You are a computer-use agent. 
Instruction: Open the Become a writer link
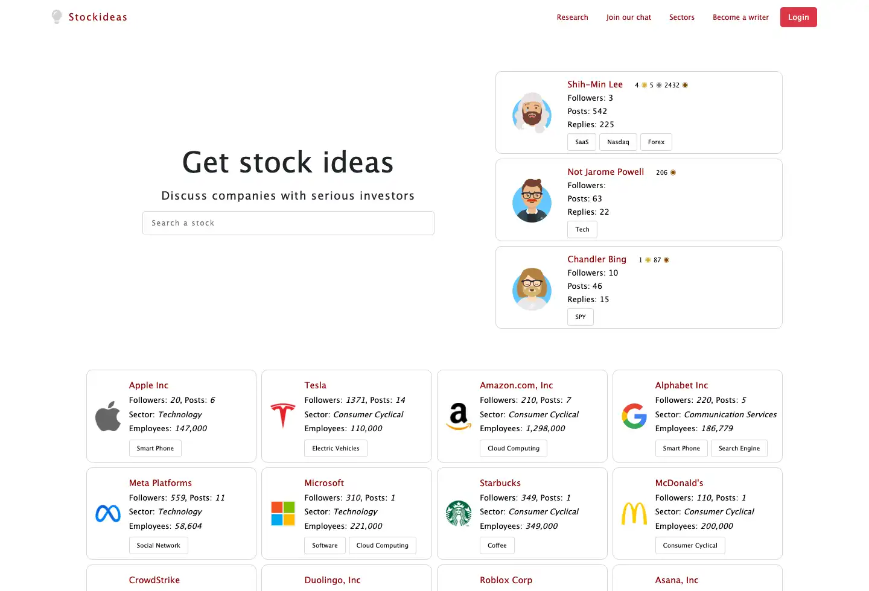740,17
